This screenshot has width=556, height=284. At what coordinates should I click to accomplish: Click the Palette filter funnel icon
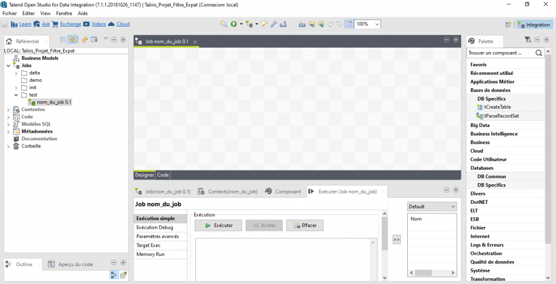528,40
